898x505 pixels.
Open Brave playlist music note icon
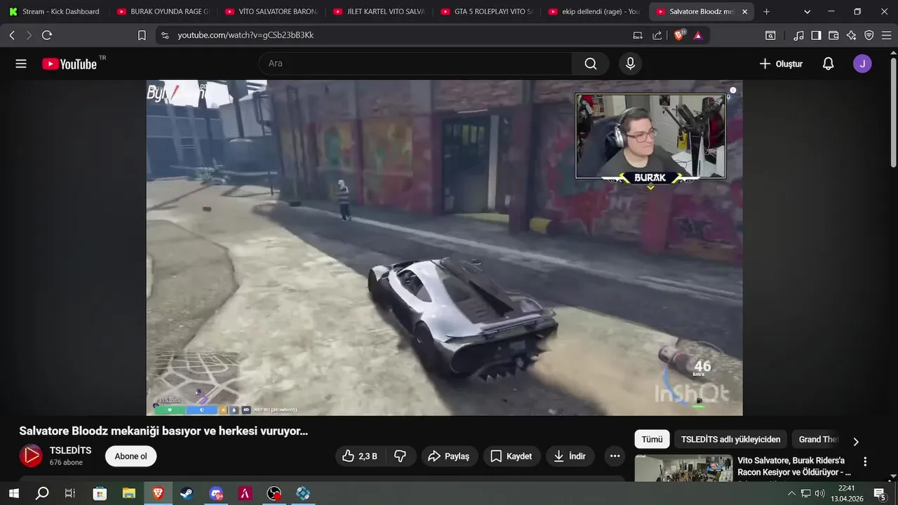798,35
